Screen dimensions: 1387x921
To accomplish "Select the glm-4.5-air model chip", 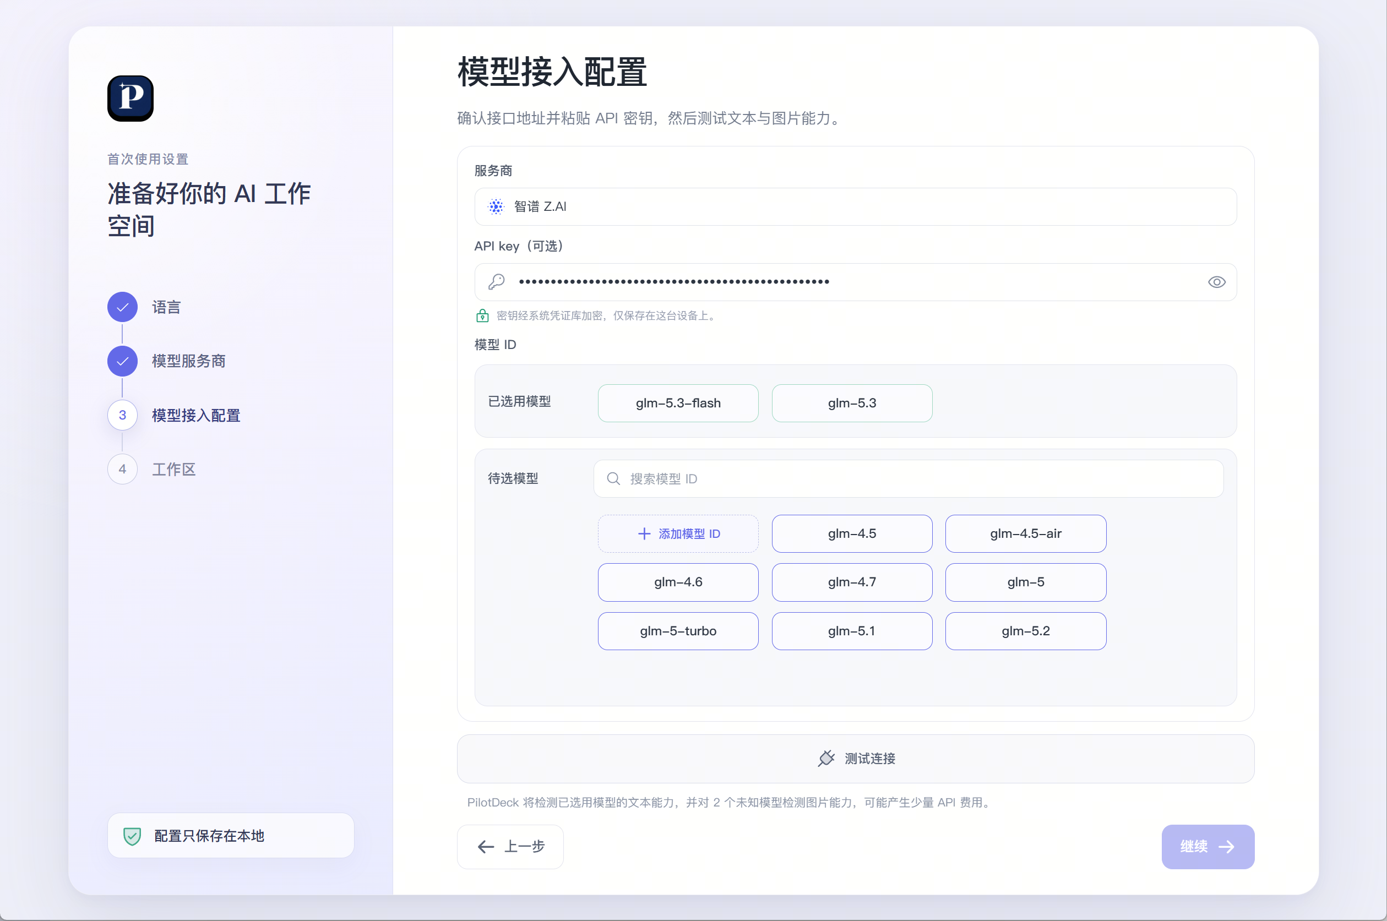I will [x=1026, y=534].
